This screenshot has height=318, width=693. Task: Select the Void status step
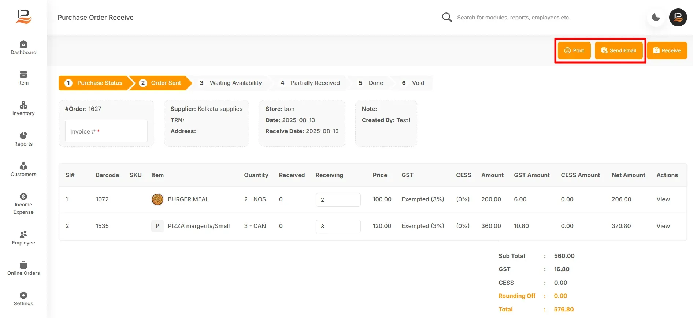pyautogui.click(x=413, y=83)
